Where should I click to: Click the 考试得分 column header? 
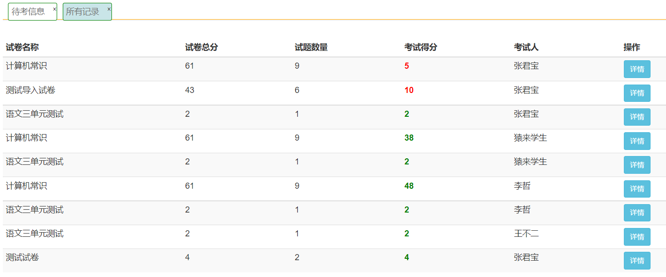(421, 47)
